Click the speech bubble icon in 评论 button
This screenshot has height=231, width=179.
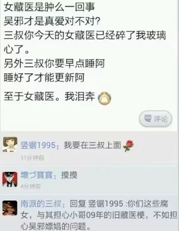click(148, 118)
